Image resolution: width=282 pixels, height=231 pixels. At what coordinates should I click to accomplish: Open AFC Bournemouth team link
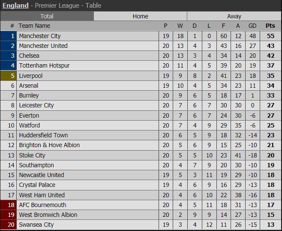point(42,205)
